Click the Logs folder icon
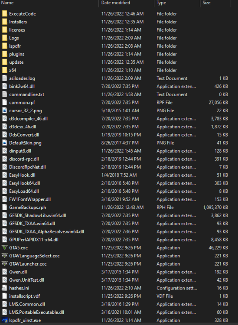Screen dimensions: 238x325 pyautogui.click(x=5, y=38)
